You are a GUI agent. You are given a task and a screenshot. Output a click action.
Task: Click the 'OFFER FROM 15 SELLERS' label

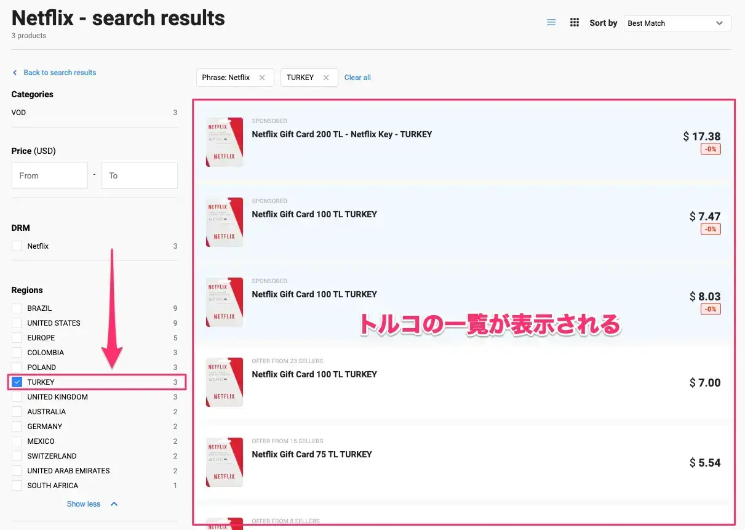(287, 441)
